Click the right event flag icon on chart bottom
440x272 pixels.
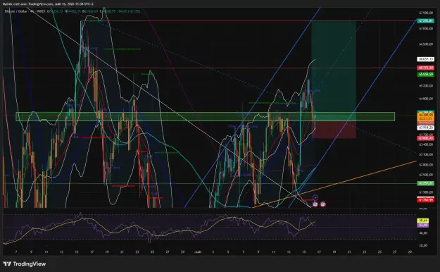coord(322,204)
